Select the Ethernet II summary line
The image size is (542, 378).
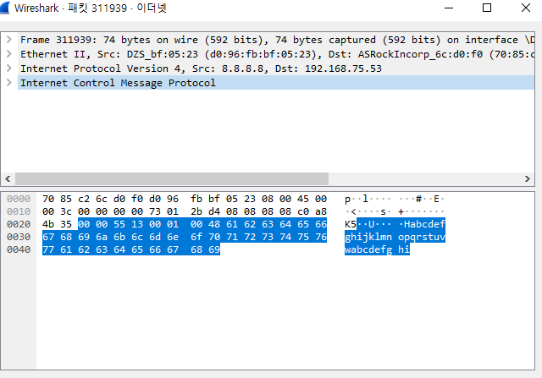(277, 54)
